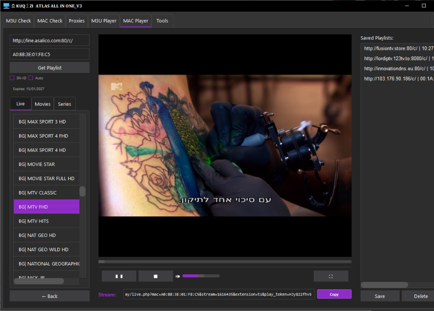The width and height of the screenshot is (434, 311).
Task: Select channel BG| MOVIE STAR
Action: (46, 164)
